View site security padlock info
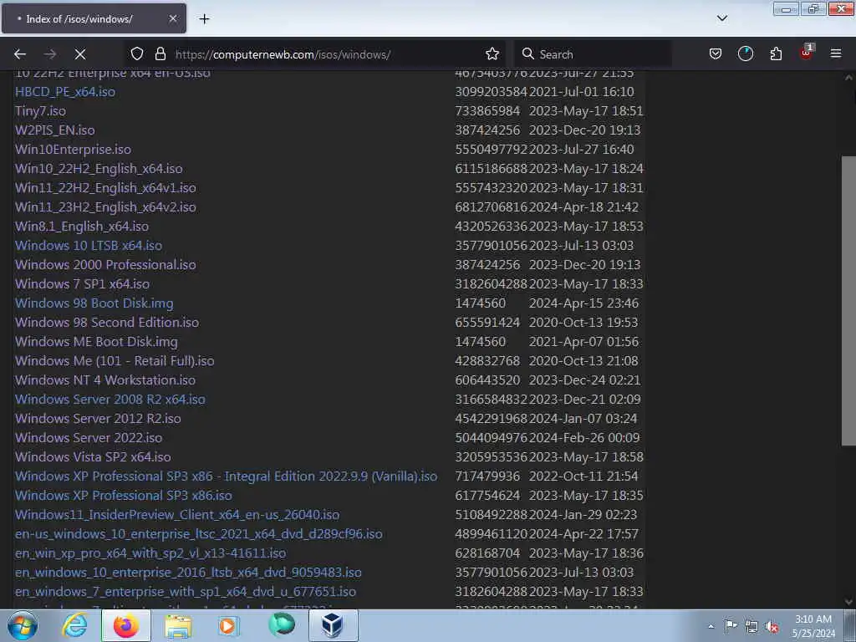Screen dimensions: 856x642 coord(160,53)
